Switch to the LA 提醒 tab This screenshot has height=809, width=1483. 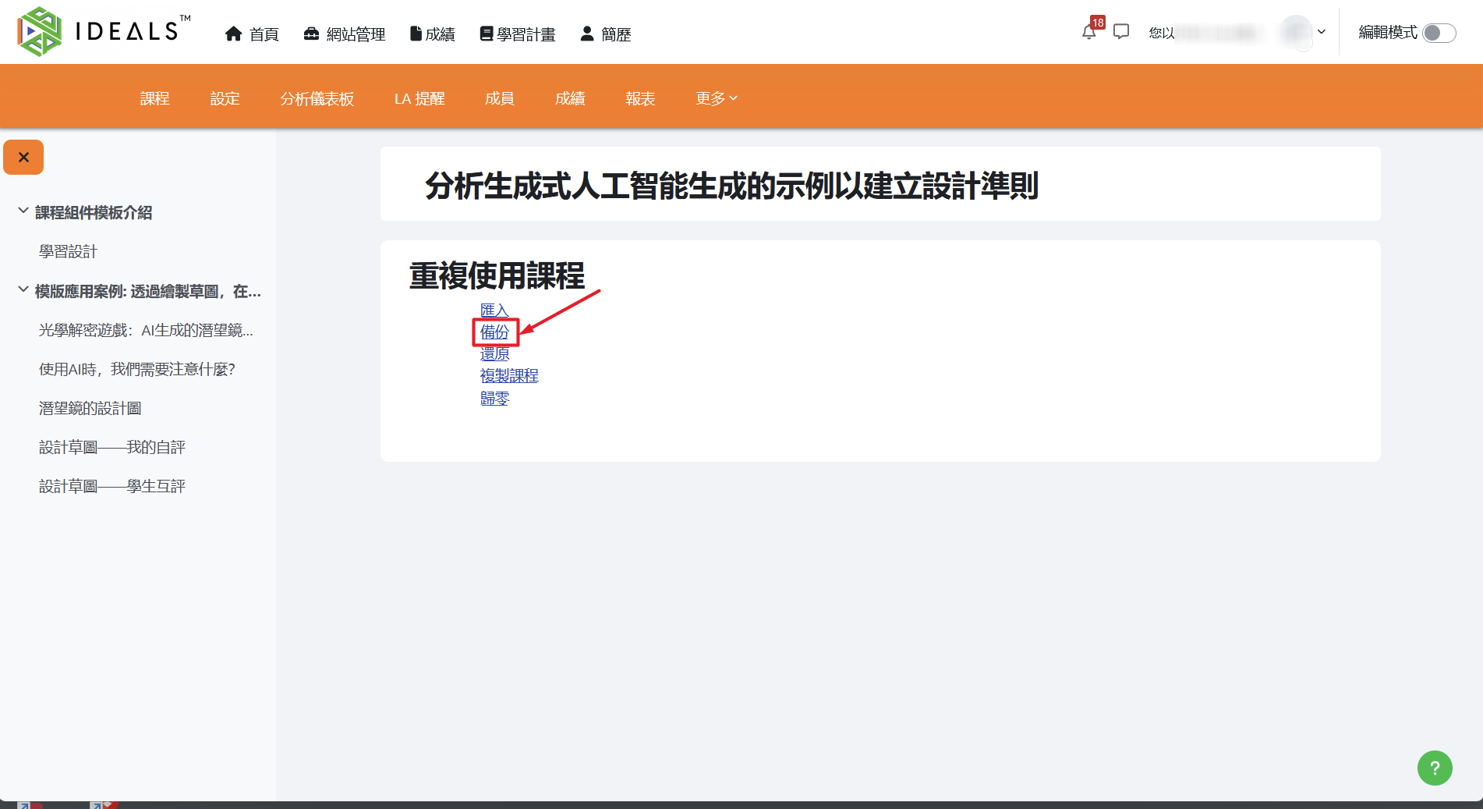pos(419,98)
